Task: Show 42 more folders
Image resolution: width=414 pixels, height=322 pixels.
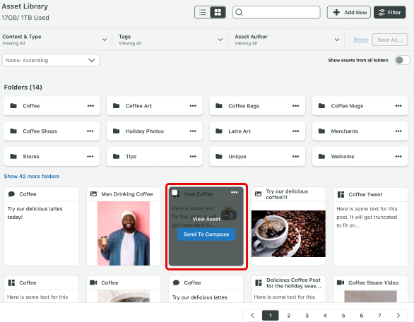Action: [x=31, y=176]
